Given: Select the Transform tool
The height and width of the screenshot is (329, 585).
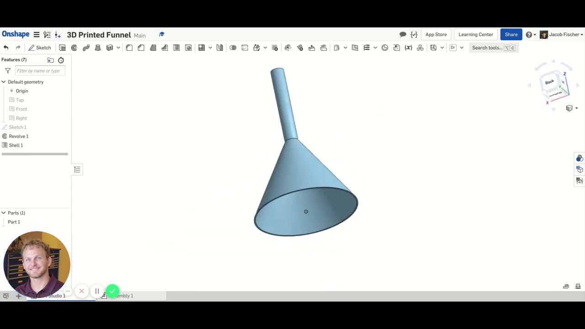Looking at the screenshot, I should (x=256, y=48).
